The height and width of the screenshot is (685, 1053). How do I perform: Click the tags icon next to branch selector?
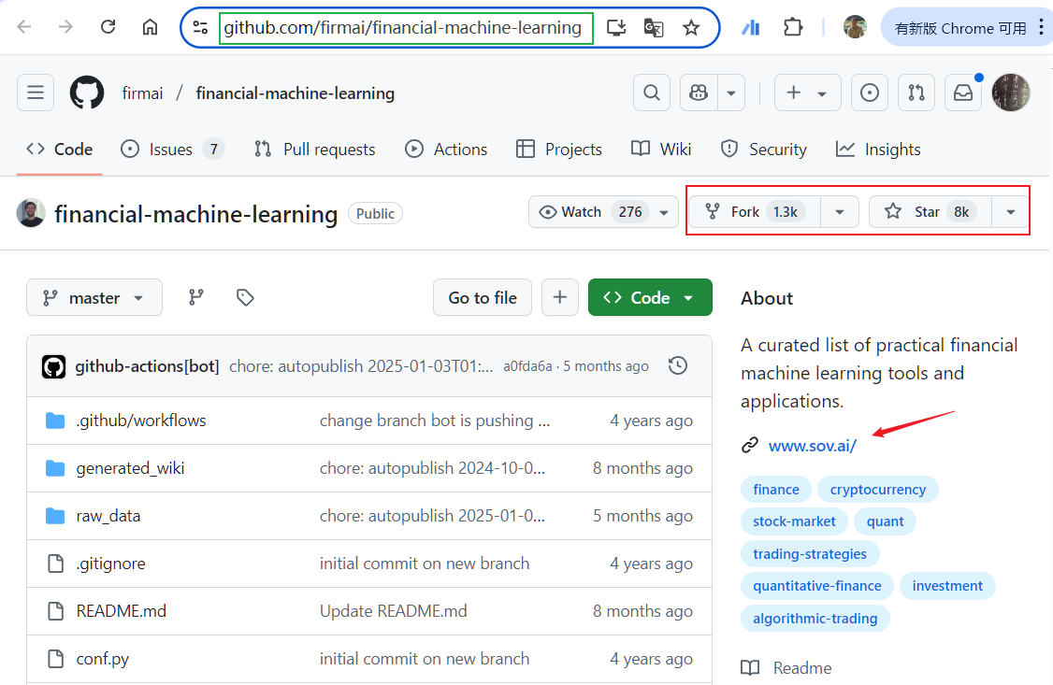[x=244, y=296]
